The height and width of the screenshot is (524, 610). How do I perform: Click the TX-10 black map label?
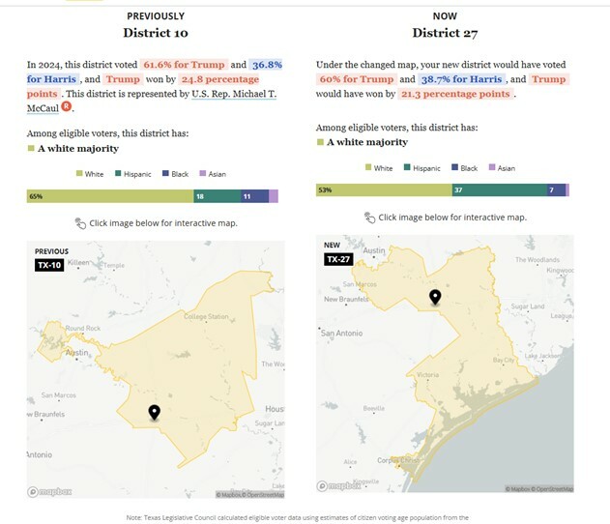[x=49, y=265]
